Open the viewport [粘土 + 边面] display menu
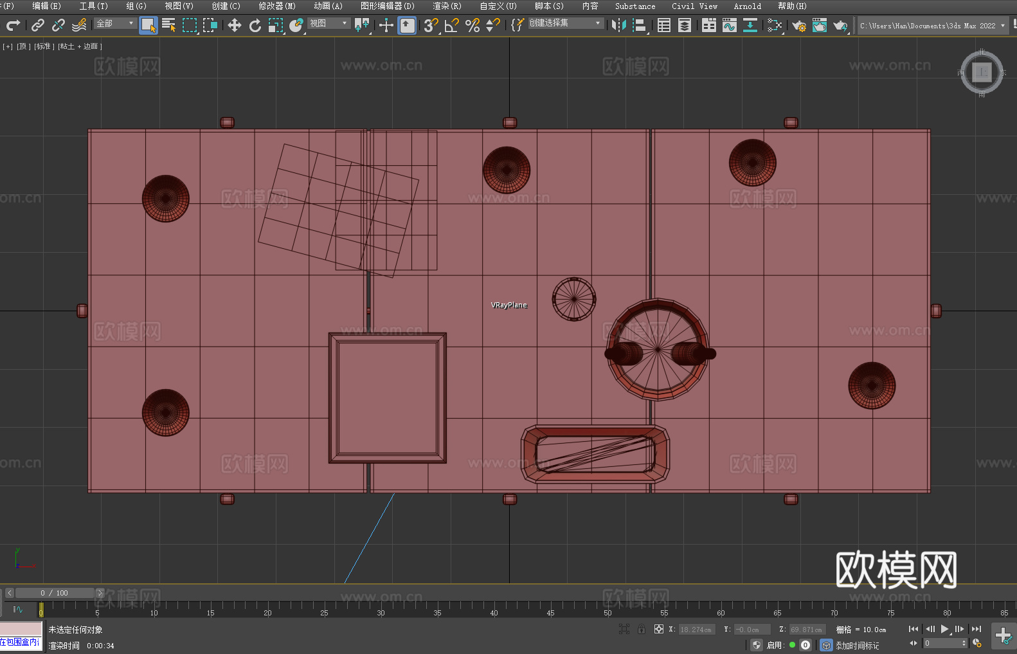This screenshot has width=1017, height=654. (80, 46)
